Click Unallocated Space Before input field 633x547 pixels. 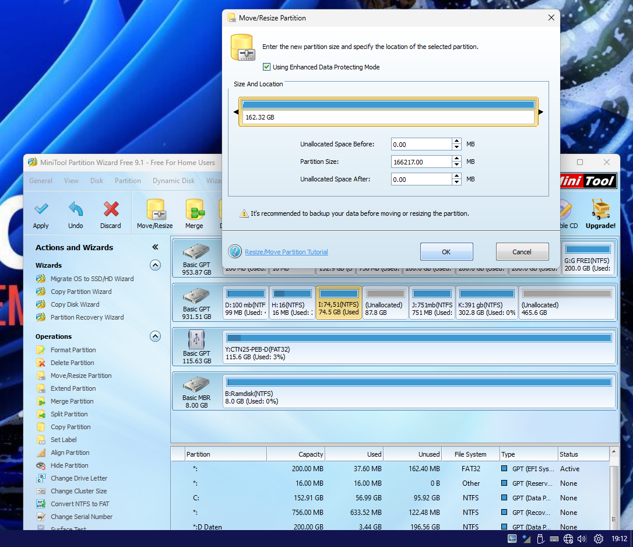coord(421,144)
